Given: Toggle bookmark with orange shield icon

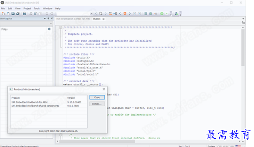Looking at the screenshot, I should [125, 14].
